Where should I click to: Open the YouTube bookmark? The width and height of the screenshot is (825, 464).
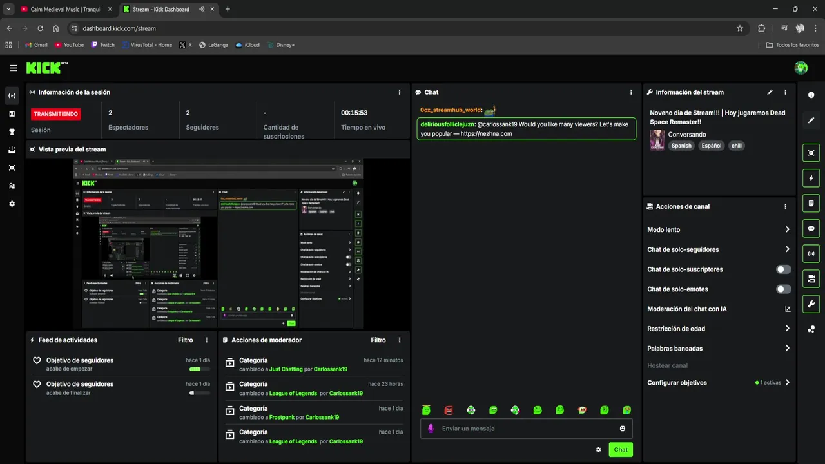[x=69, y=45]
